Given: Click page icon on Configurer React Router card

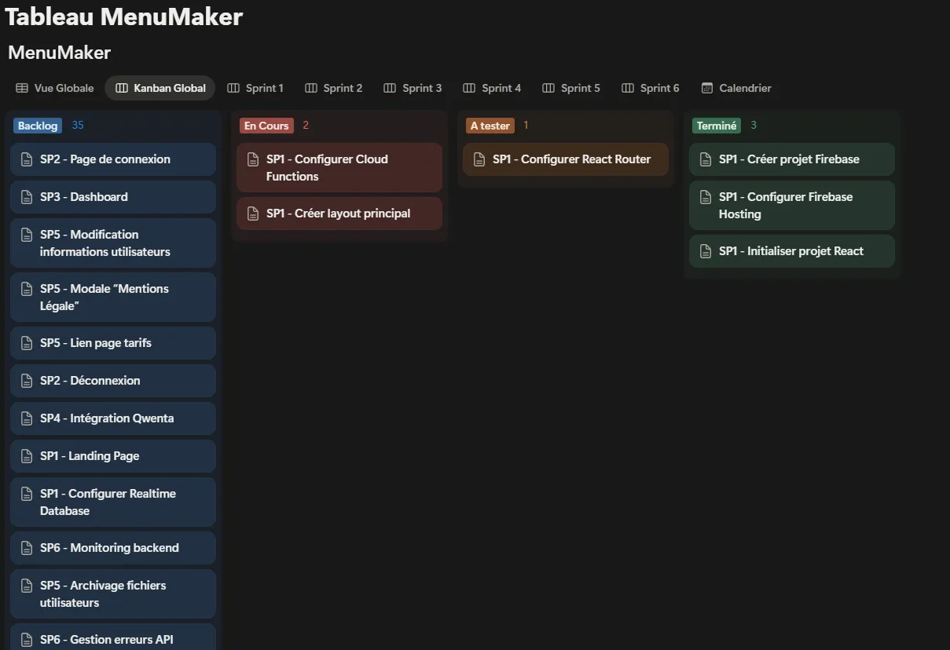Looking at the screenshot, I should click(x=479, y=159).
